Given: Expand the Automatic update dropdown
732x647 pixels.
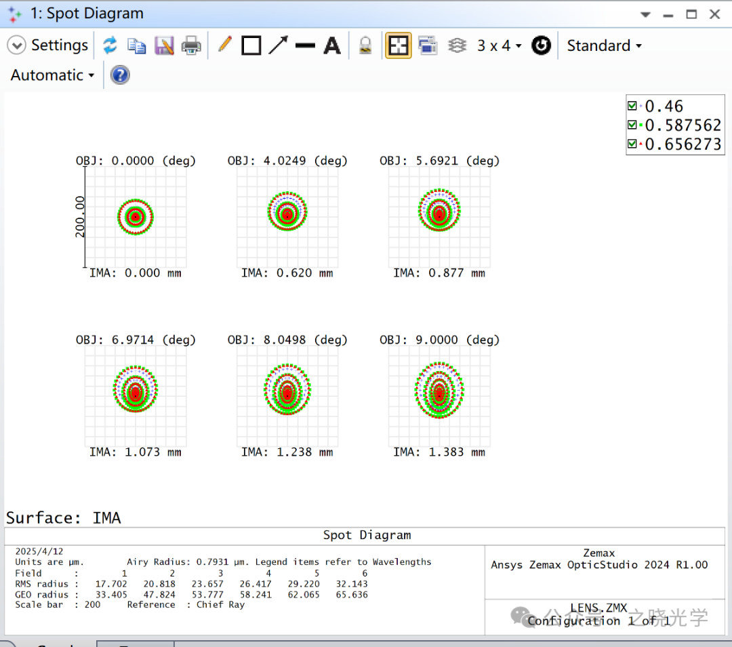Looking at the screenshot, I should click(x=52, y=75).
